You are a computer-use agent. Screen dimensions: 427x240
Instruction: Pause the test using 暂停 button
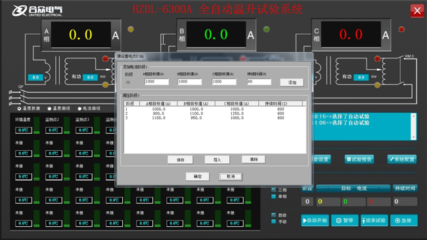click(x=345, y=220)
